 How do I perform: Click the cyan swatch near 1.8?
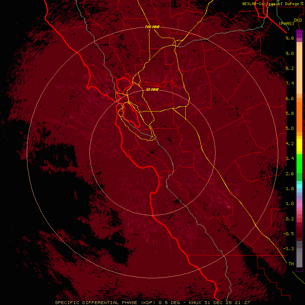(x=299, y=186)
